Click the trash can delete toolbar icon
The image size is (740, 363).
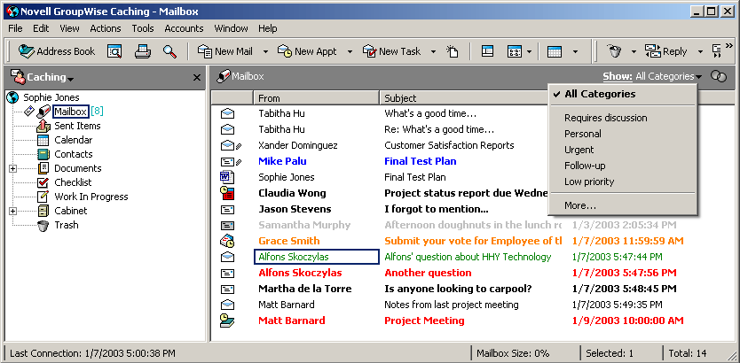(615, 51)
